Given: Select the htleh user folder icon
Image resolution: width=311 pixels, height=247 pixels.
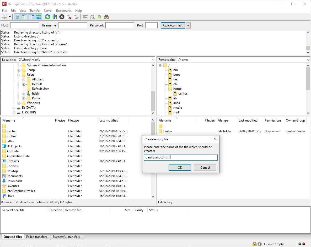Looking at the screenshot, I should 29,94.
